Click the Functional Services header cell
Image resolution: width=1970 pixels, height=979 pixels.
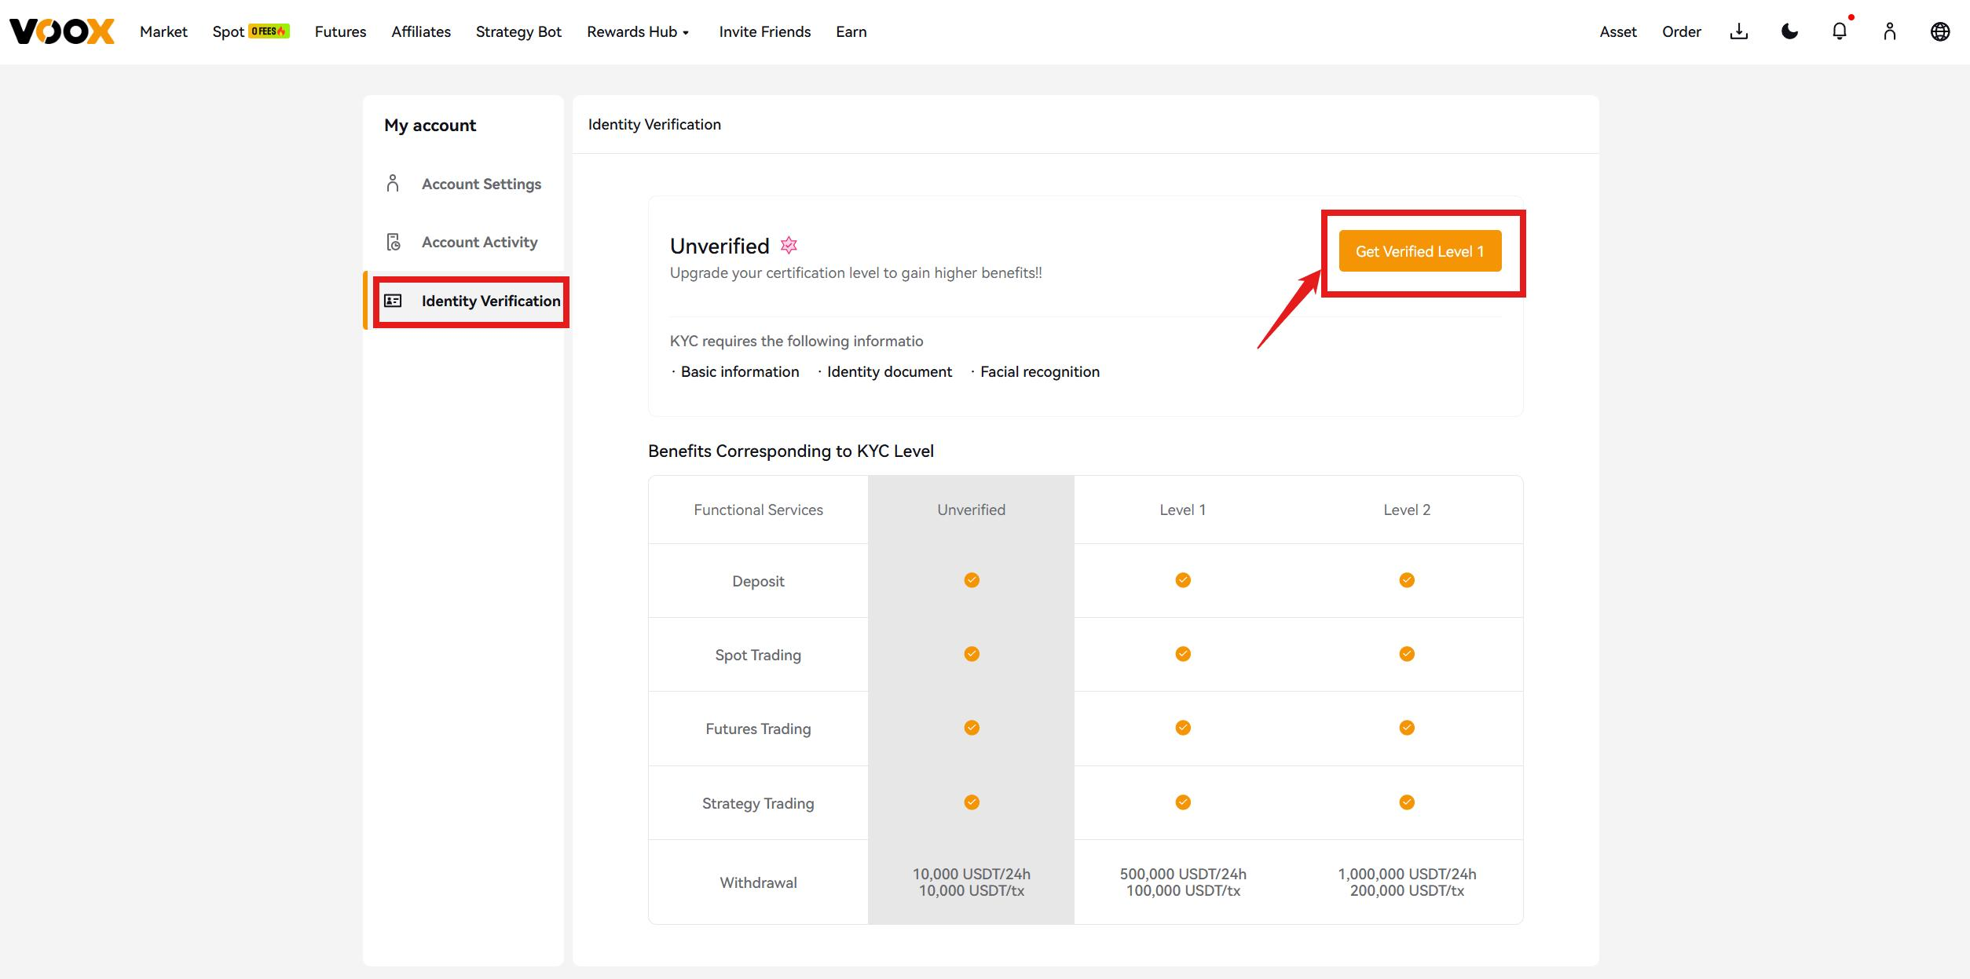(758, 510)
